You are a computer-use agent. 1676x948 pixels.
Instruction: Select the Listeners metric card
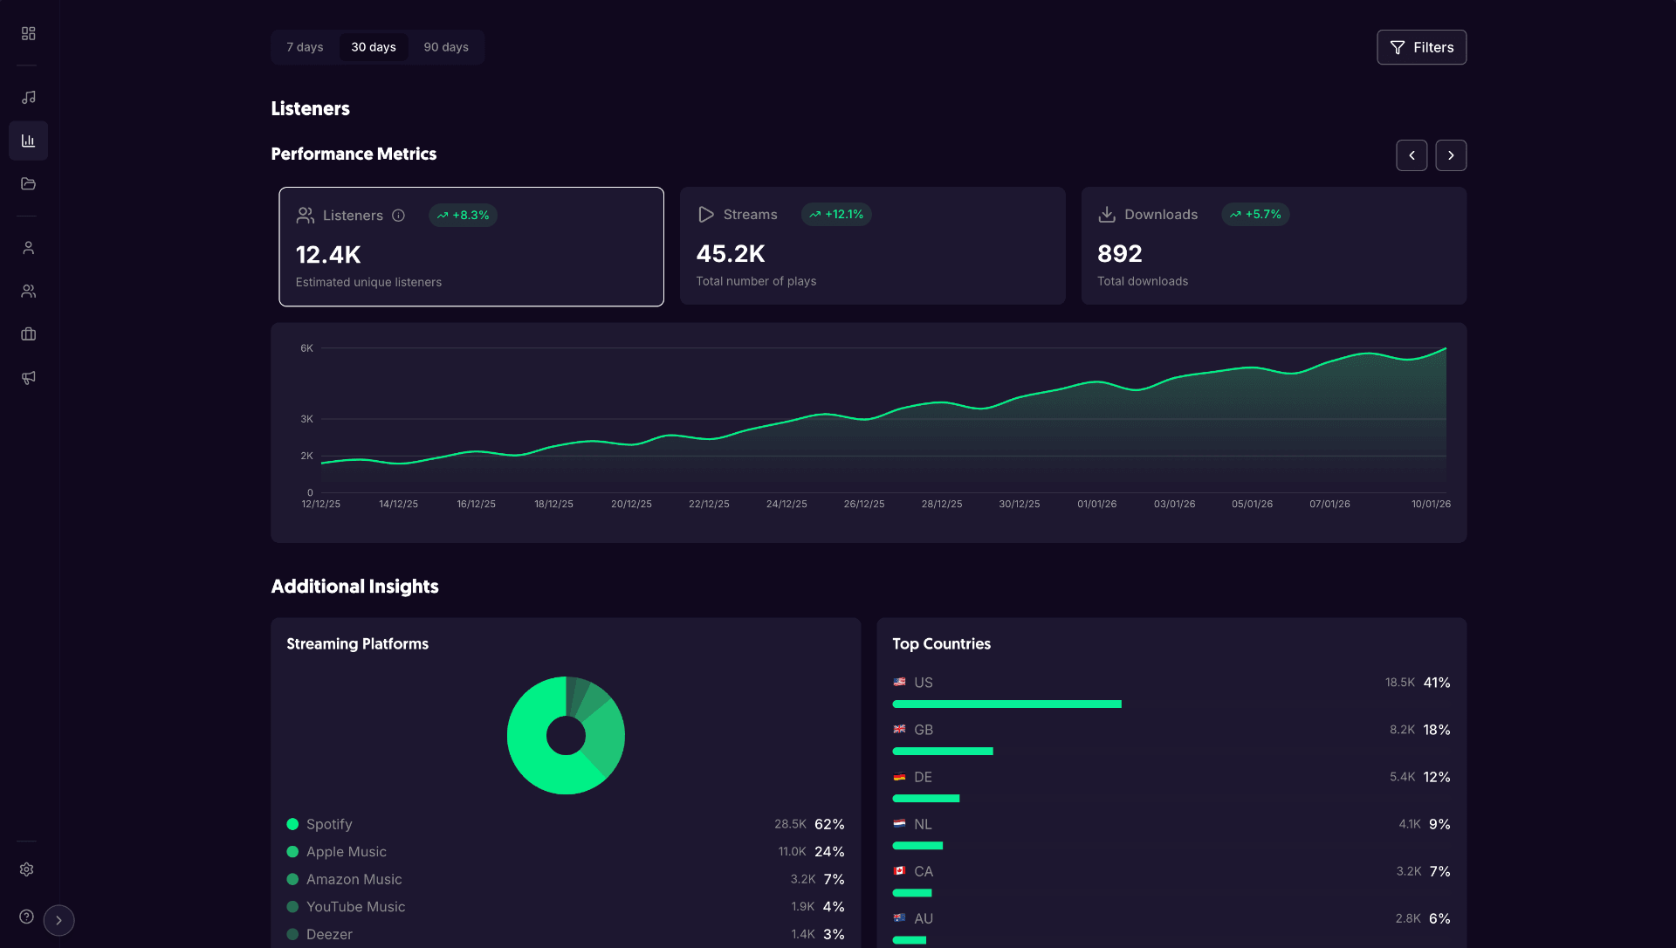point(471,247)
